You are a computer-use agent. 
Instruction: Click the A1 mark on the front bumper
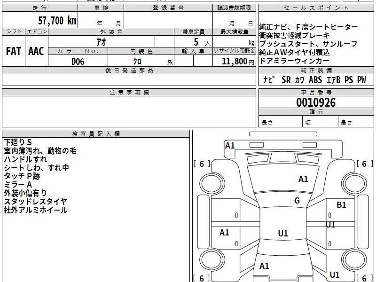click(230, 146)
